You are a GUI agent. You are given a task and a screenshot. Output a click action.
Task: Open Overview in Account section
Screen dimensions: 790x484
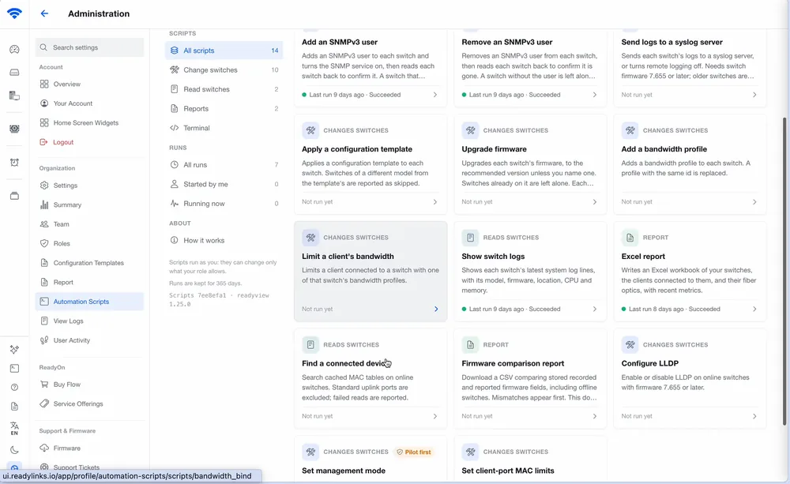(x=90, y=84)
